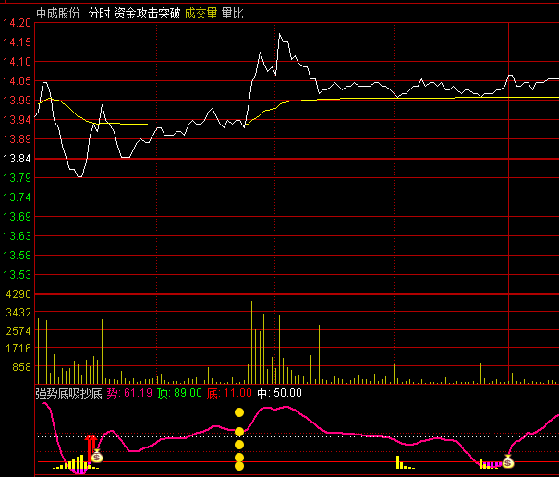Click the magenta filled bottom-zone marker at left

[79, 471]
